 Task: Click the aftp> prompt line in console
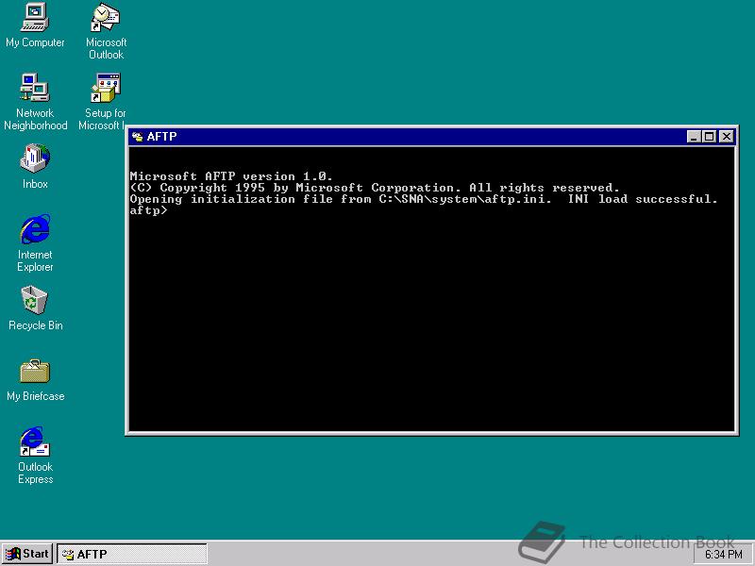(149, 210)
